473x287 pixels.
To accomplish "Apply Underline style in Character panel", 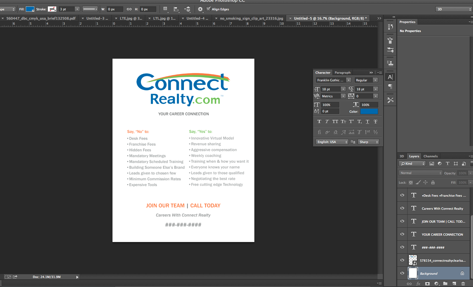I will pos(368,122).
